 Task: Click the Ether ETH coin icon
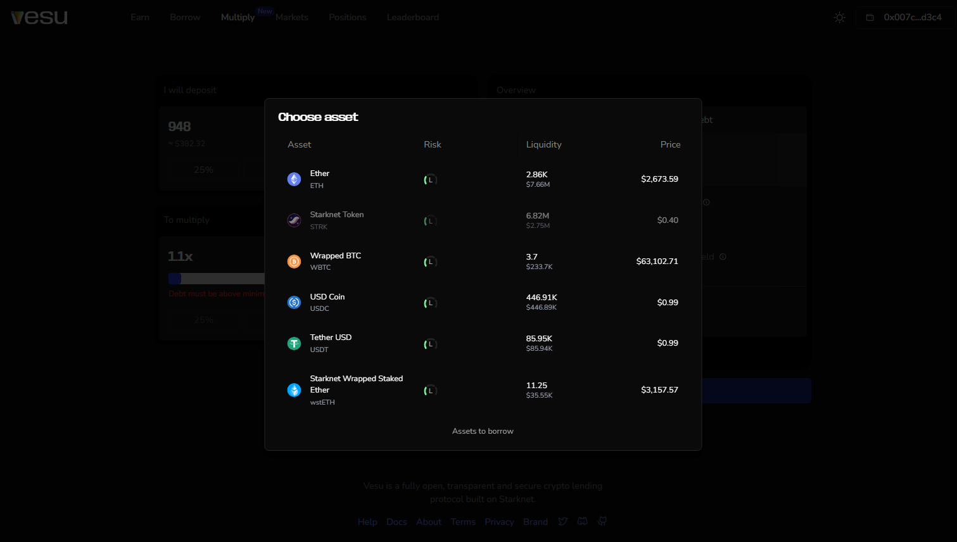(294, 179)
